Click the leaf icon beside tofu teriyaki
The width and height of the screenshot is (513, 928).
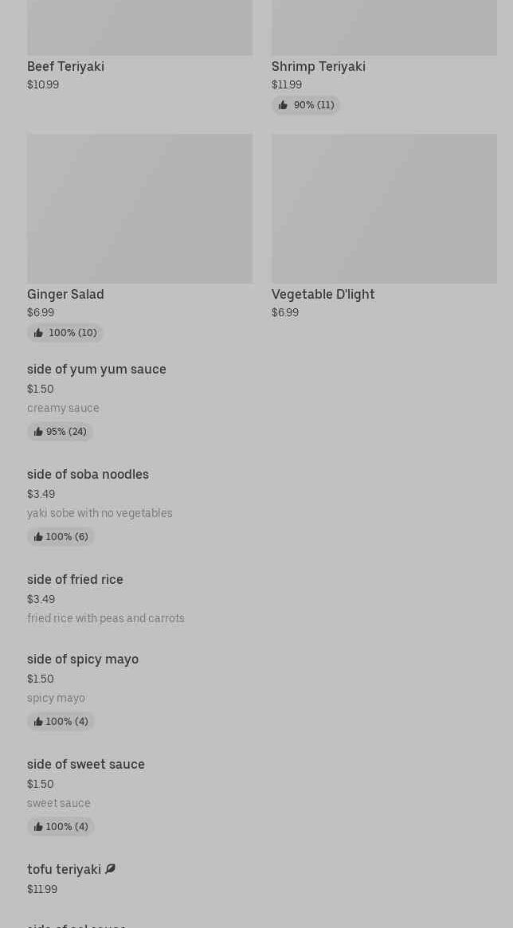111,869
